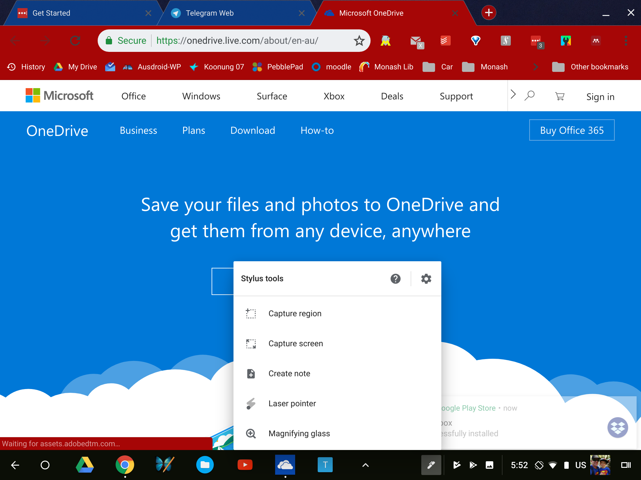This screenshot has width=641, height=480.
Task: Open Xbox in Microsoft navigation
Action: click(x=334, y=96)
